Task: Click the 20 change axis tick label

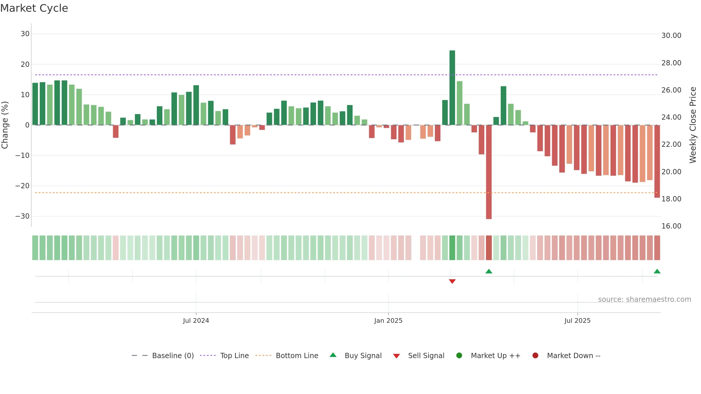Action: [x=25, y=64]
